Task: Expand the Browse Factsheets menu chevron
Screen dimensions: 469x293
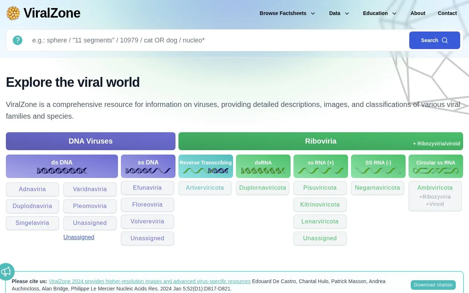Action: [x=313, y=14]
